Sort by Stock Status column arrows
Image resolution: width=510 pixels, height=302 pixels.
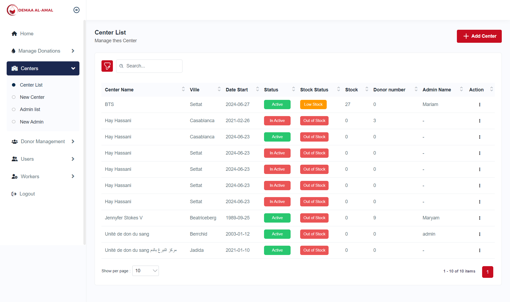coord(338,89)
